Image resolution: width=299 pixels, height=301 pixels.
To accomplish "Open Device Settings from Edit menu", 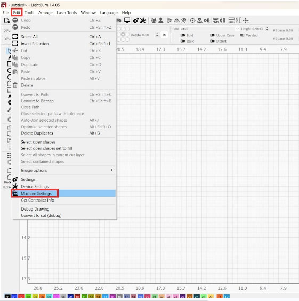I will click(63, 186).
